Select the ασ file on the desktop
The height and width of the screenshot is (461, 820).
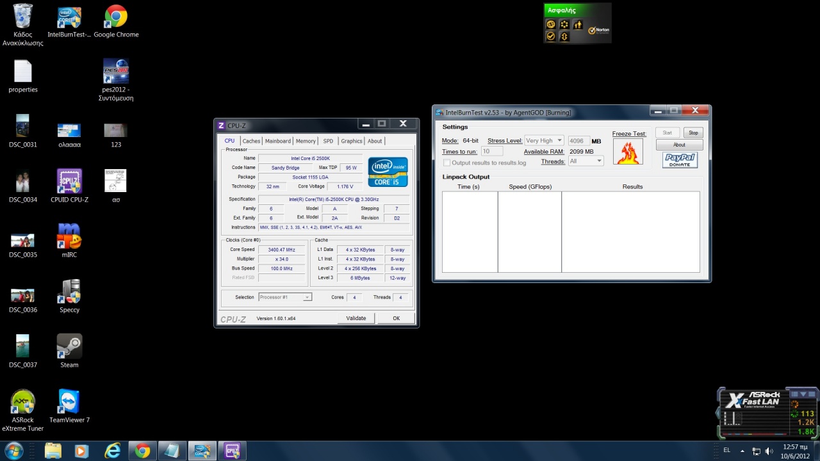coord(116,186)
